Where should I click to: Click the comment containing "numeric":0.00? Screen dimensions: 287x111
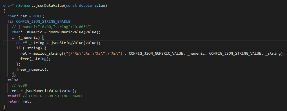52,27
